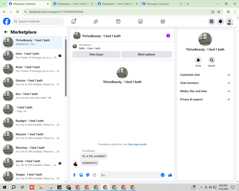
Task: Click the Search Facebook field
Action: click(38, 21)
